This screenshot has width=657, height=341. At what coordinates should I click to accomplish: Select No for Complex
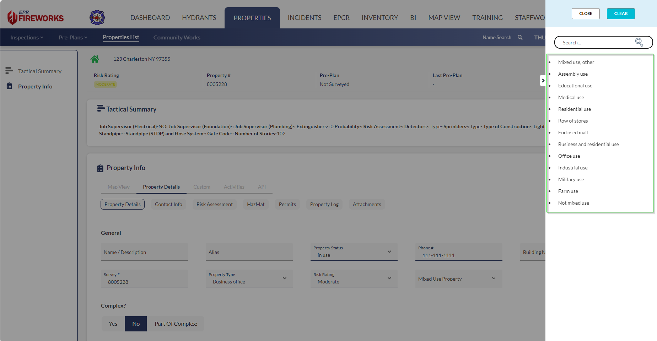pos(136,324)
